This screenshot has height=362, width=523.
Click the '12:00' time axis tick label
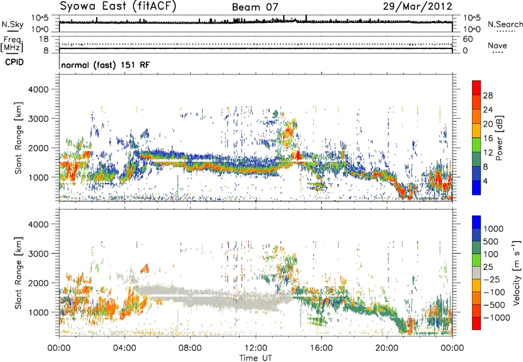point(256,348)
